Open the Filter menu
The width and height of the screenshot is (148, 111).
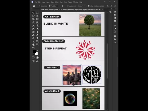(61, 2)
